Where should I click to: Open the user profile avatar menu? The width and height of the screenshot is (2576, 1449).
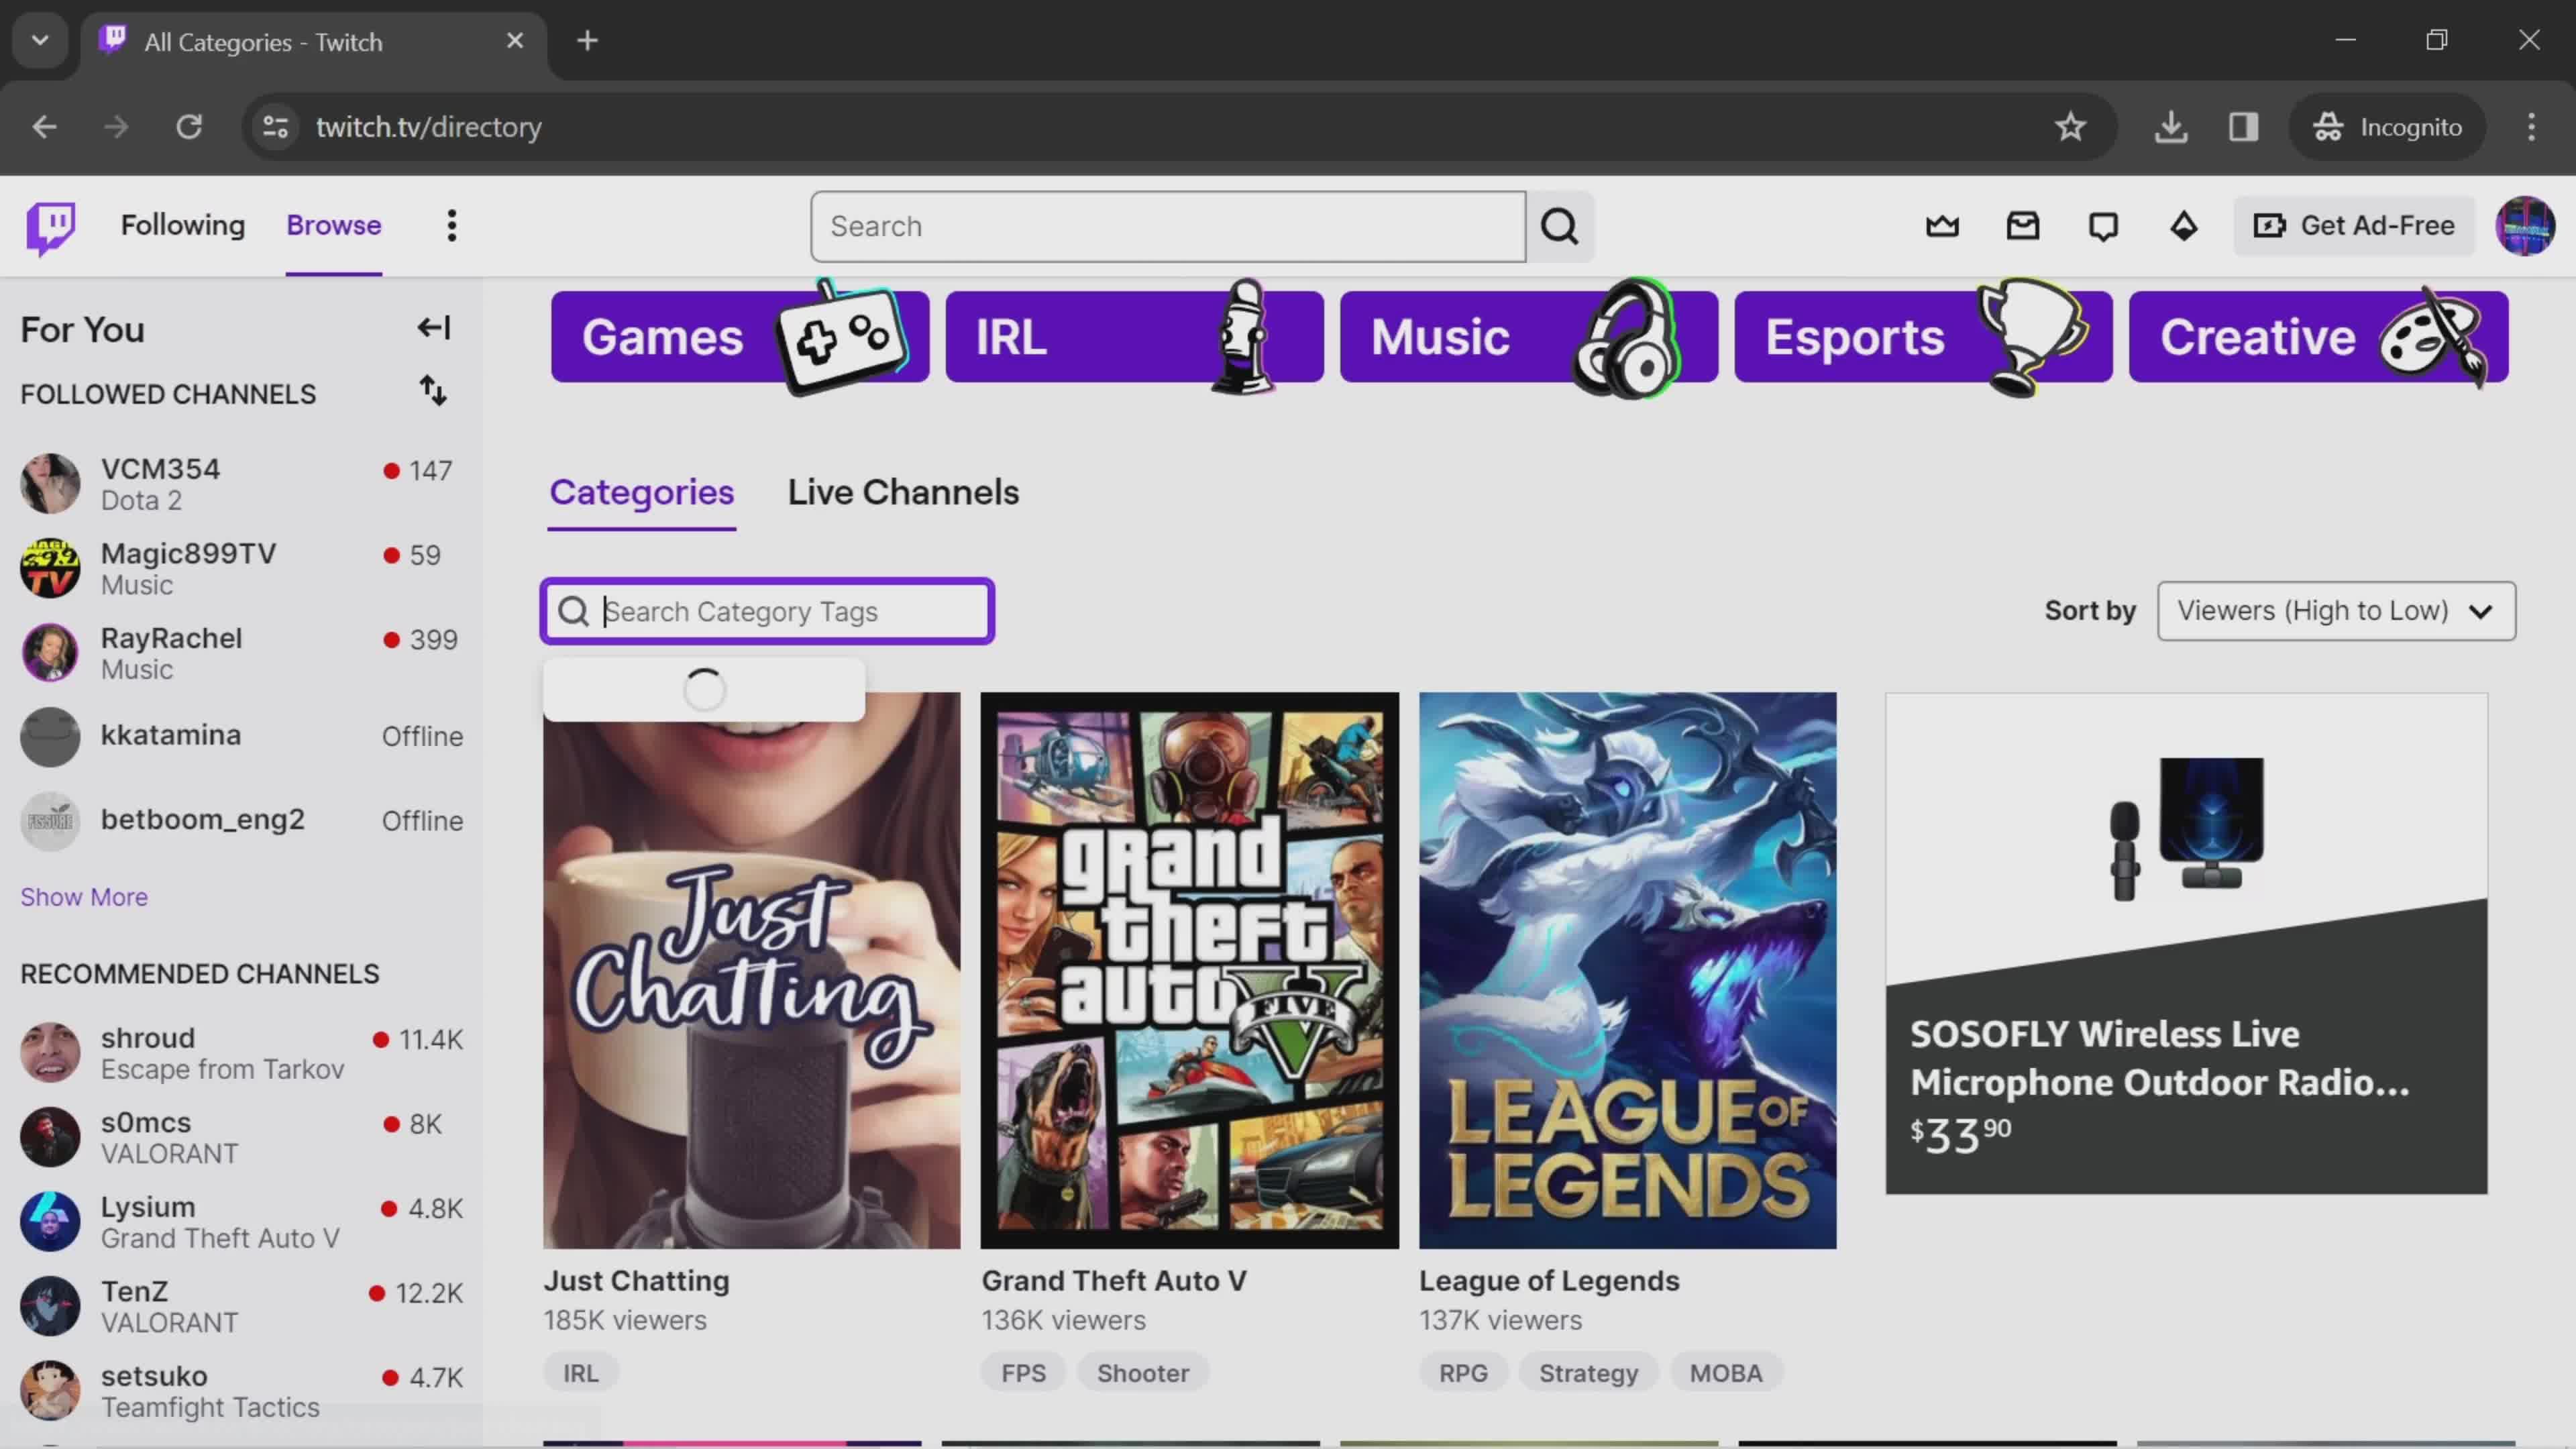[x=2524, y=226]
